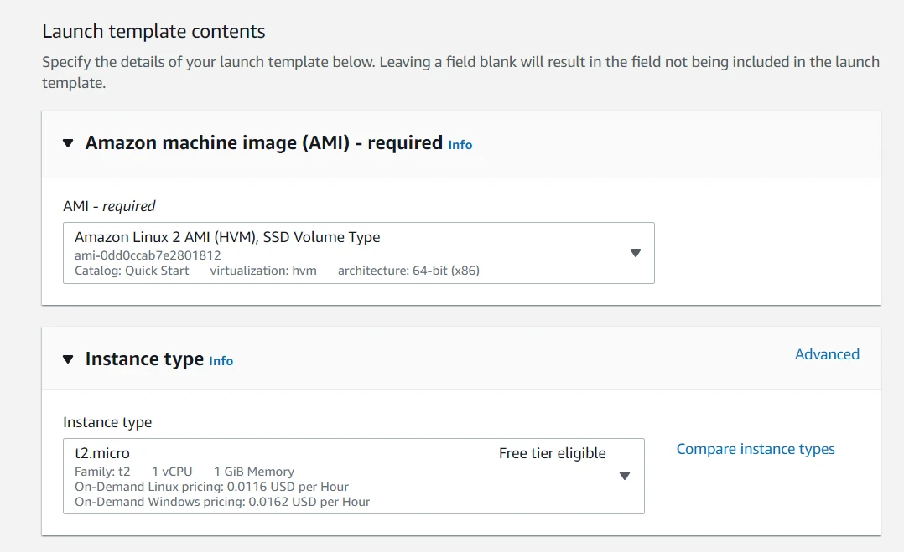Click the AMI dropdown arrow

pos(635,251)
